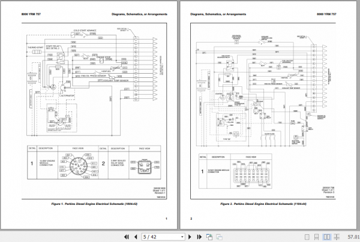This screenshot has width=360, height=242.
Task: Toggle the two-page facing layout
Action: coord(327,237)
